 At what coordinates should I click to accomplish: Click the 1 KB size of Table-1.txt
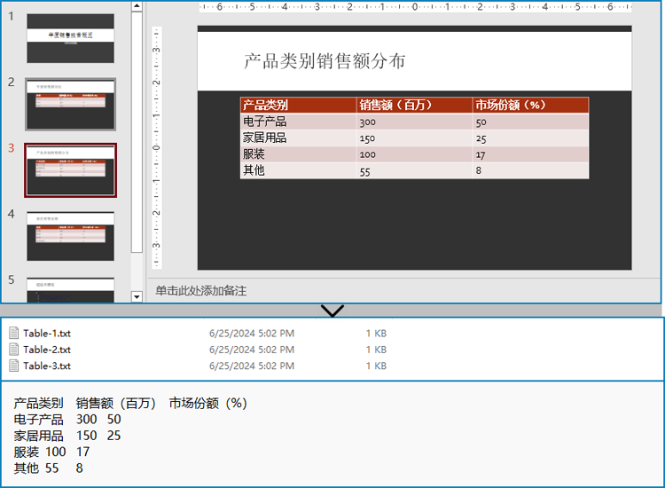tap(376, 333)
